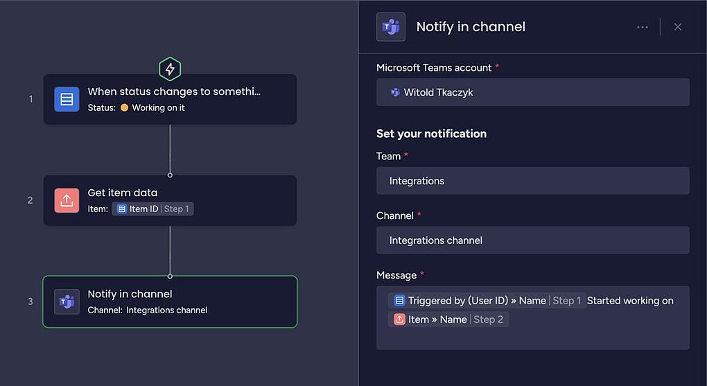Image resolution: width=707 pixels, height=386 pixels.
Task: Click the Item ID Step 1 chip
Action: coord(153,209)
